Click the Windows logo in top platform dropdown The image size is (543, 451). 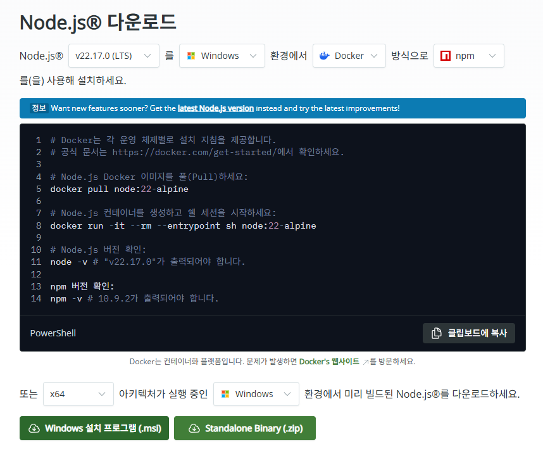[x=191, y=56]
